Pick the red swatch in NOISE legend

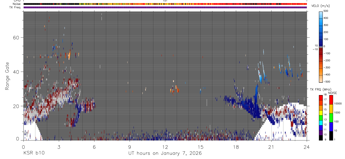(x=331, y=100)
